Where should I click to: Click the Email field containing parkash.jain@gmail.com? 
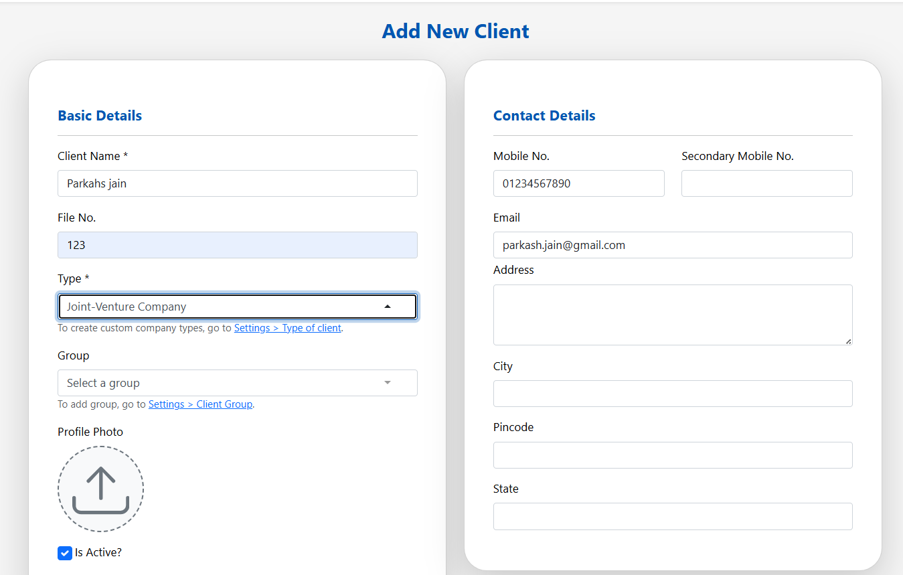point(673,244)
